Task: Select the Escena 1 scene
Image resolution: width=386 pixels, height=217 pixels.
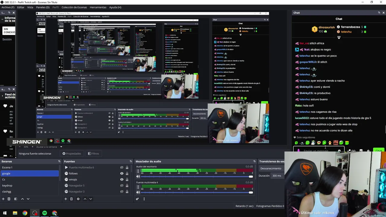Action: (30, 168)
